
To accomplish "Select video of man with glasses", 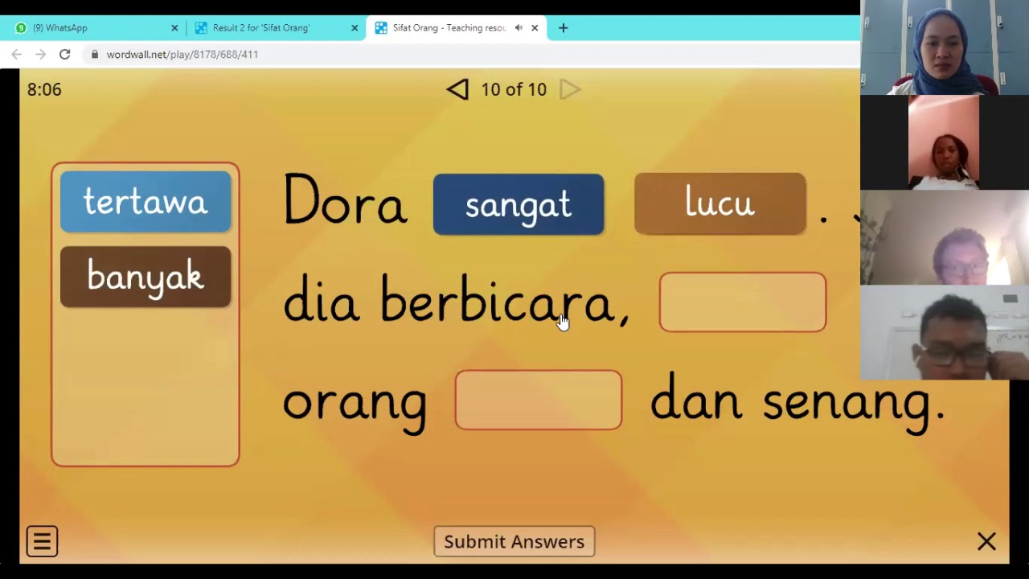I will tap(945, 332).
